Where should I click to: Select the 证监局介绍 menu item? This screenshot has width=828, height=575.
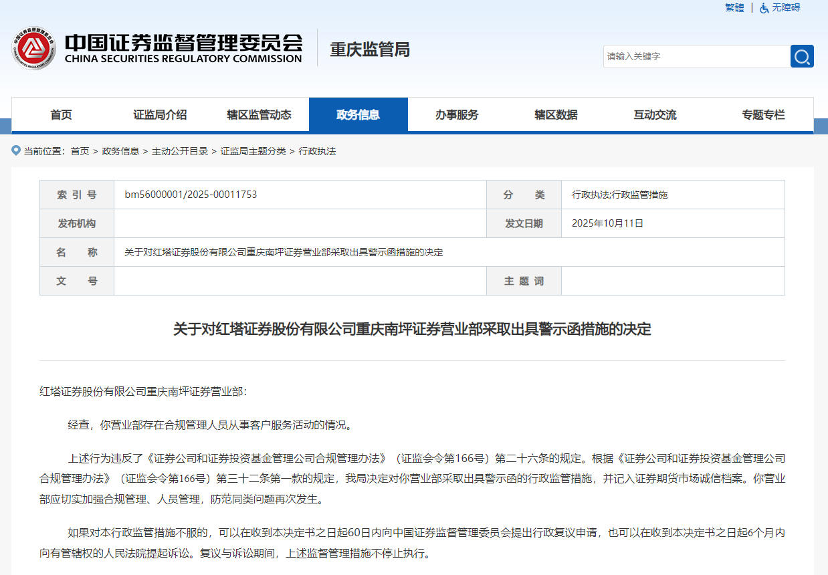pos(160,115)
